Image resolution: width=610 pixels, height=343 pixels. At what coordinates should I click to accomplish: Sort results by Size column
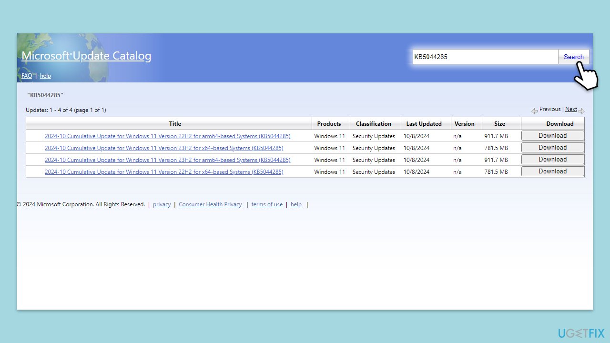pos(499,124)
